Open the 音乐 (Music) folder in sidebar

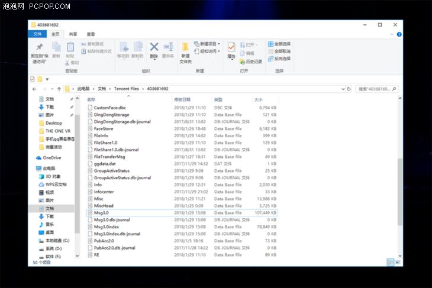46,224
